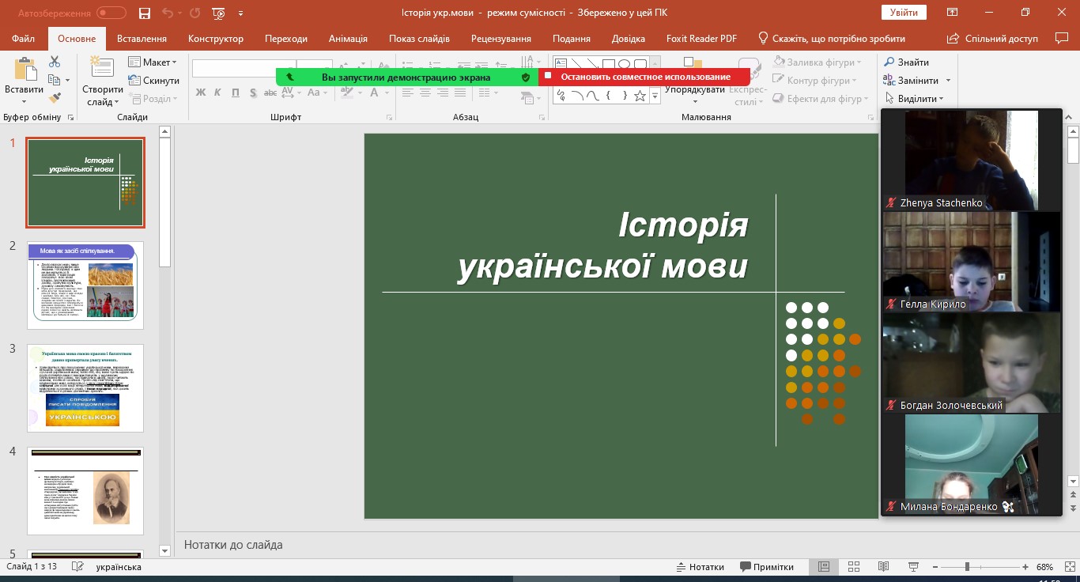Click the Find (Знайти) magnifier button

tap(906, 62)
